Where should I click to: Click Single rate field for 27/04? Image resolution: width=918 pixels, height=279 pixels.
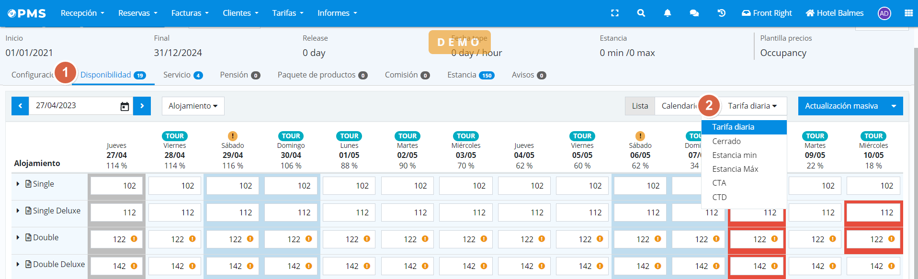click(x=117, y=186)
